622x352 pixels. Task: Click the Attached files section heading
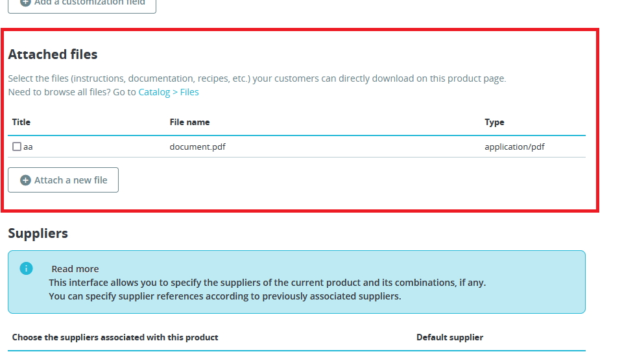pyautogui.click(x=53, y=54)
